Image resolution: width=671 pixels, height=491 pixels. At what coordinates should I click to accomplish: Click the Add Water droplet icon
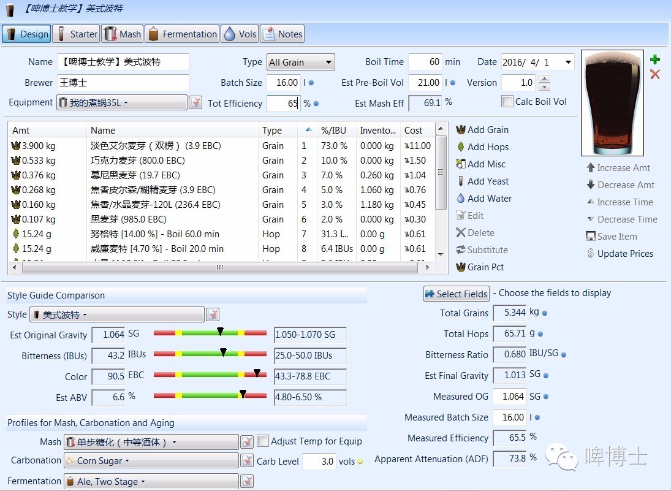[x=461, y=199]
